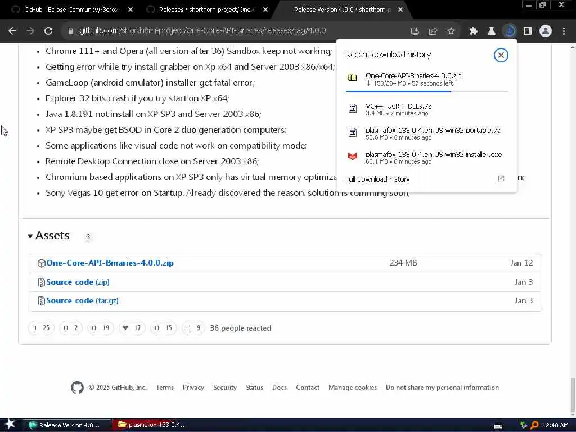Click the keyboard icon in system tray
The height and width of the screenshot is (432, 576).
pyautogui.click(x=498, y=426)
